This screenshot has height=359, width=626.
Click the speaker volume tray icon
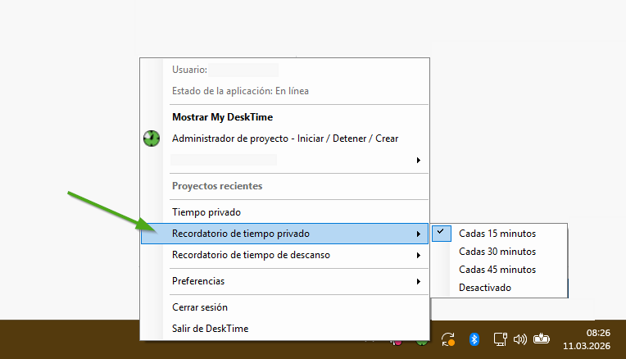tap(519, 339)
